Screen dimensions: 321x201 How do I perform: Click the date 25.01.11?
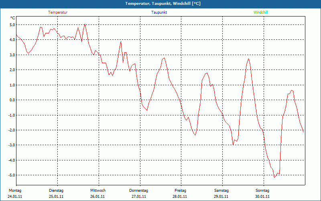coord(56,197)
